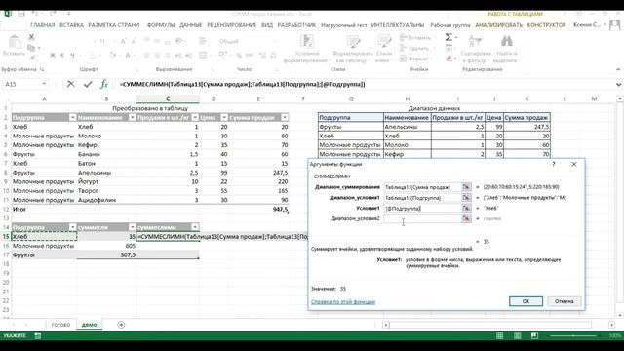Viewport: 624px width, 351px height.
Task: Select the 307,5 cell next to Фрукты
Action: [106, 254]
